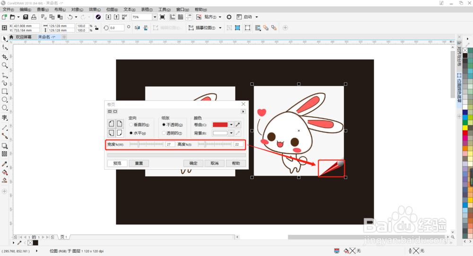Select the Text tool (字)
Screen dimensions: 473x256
(5, 117)
